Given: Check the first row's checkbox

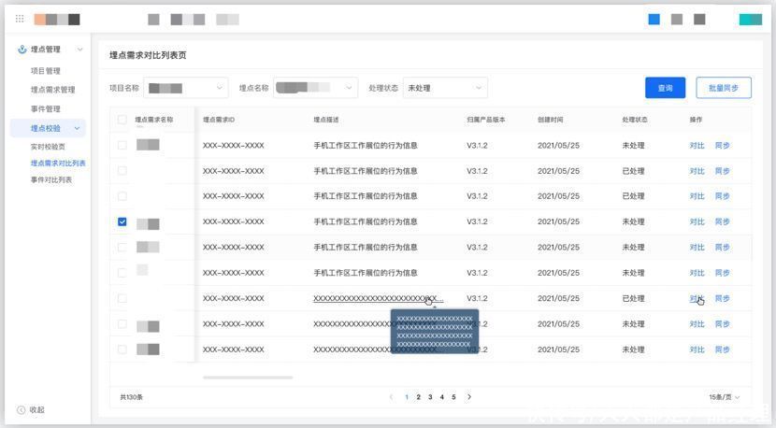Looking at the screenshot, I should pyautogui.click(x=122, y=146).
